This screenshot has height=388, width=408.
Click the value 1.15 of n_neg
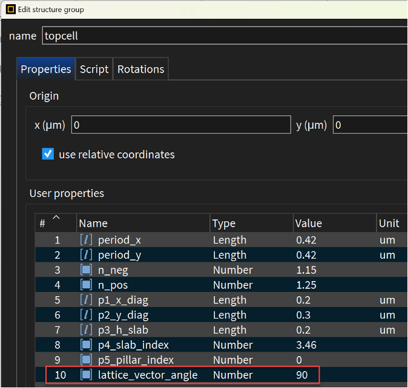pyautogui.click(x=306, y=270)
